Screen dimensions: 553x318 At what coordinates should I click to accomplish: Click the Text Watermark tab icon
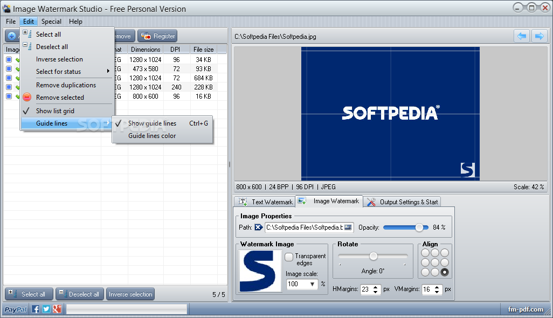[243, 202]
